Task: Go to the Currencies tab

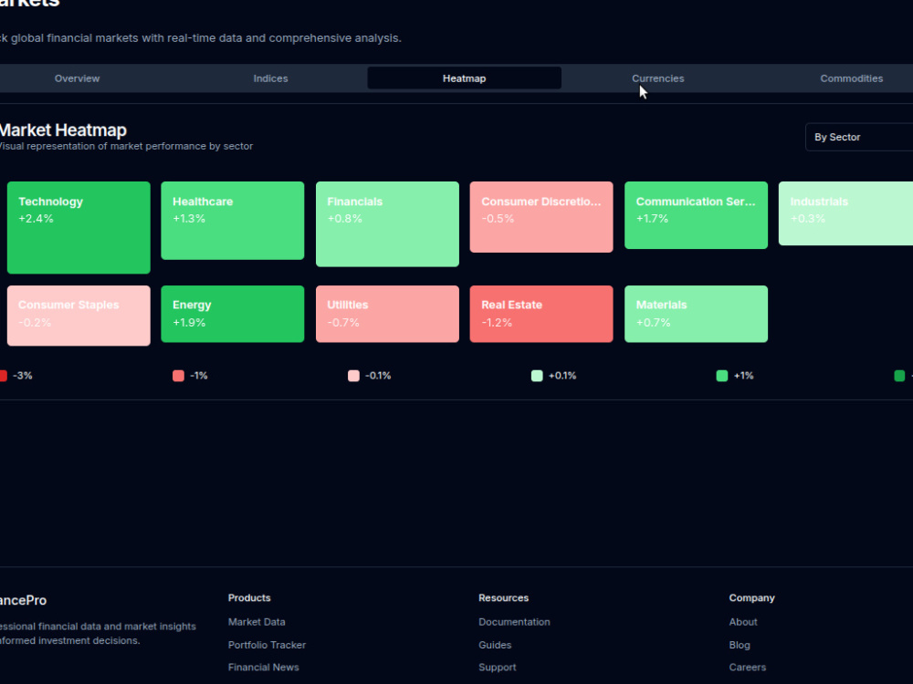Action: click(x=658, y=78)
